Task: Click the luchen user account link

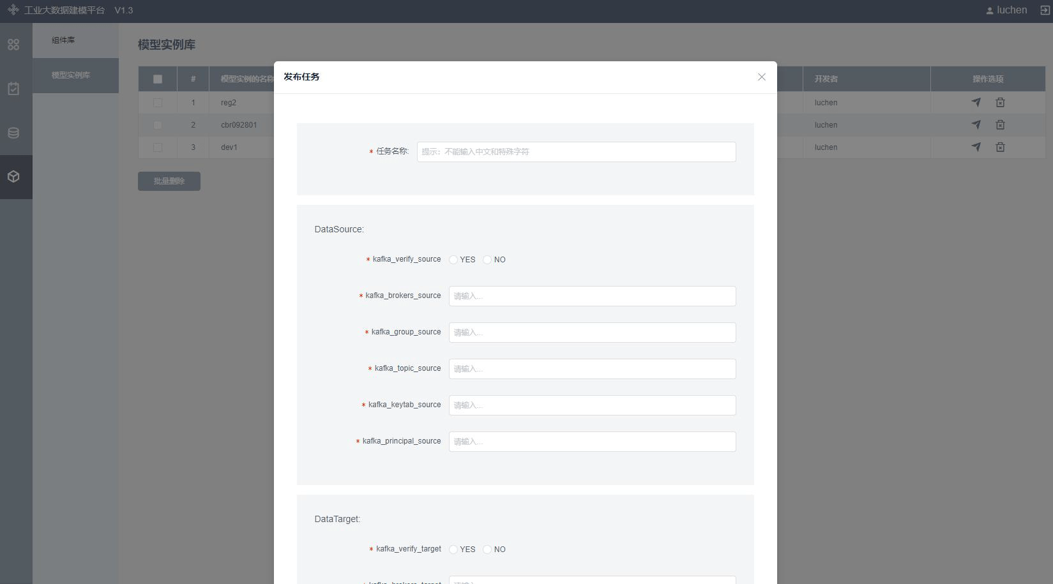Action: [x=1006, y=10]
